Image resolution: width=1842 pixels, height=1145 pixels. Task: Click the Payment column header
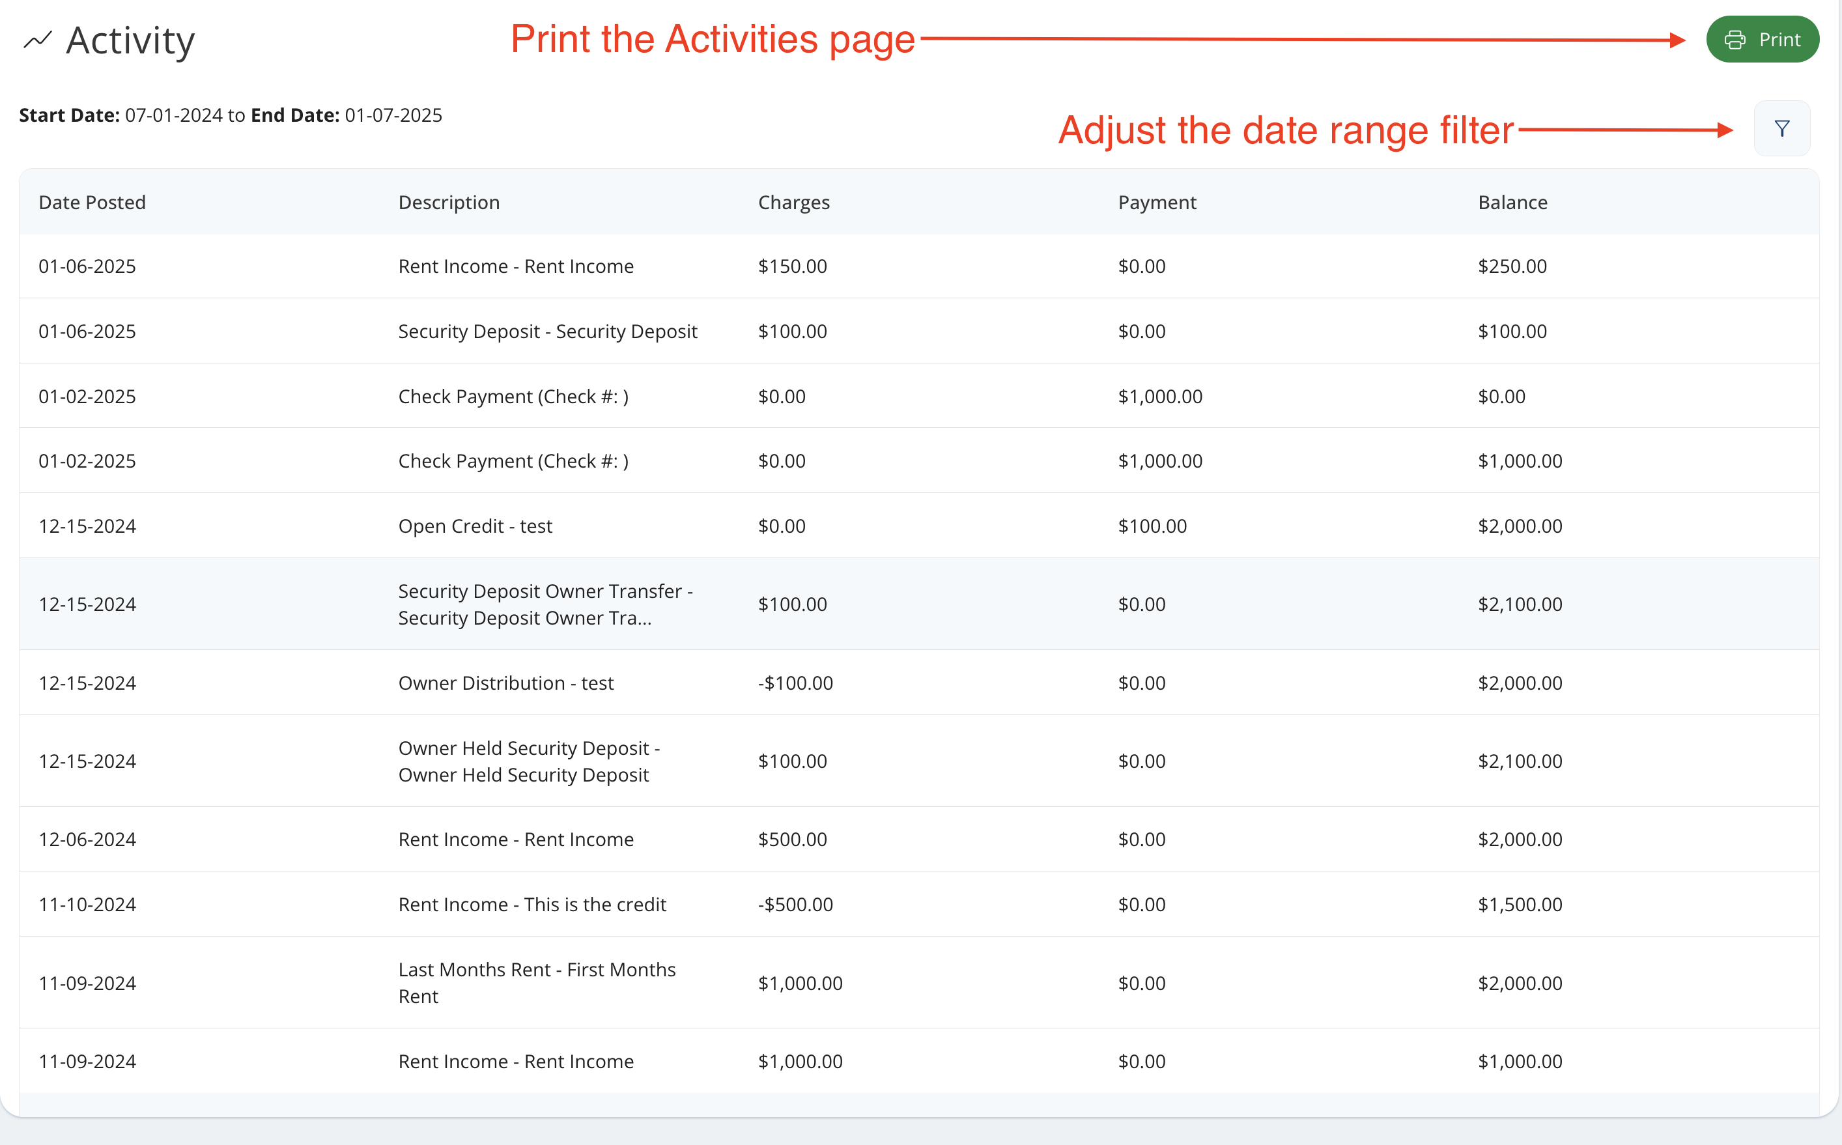(x=1156, y=202)
